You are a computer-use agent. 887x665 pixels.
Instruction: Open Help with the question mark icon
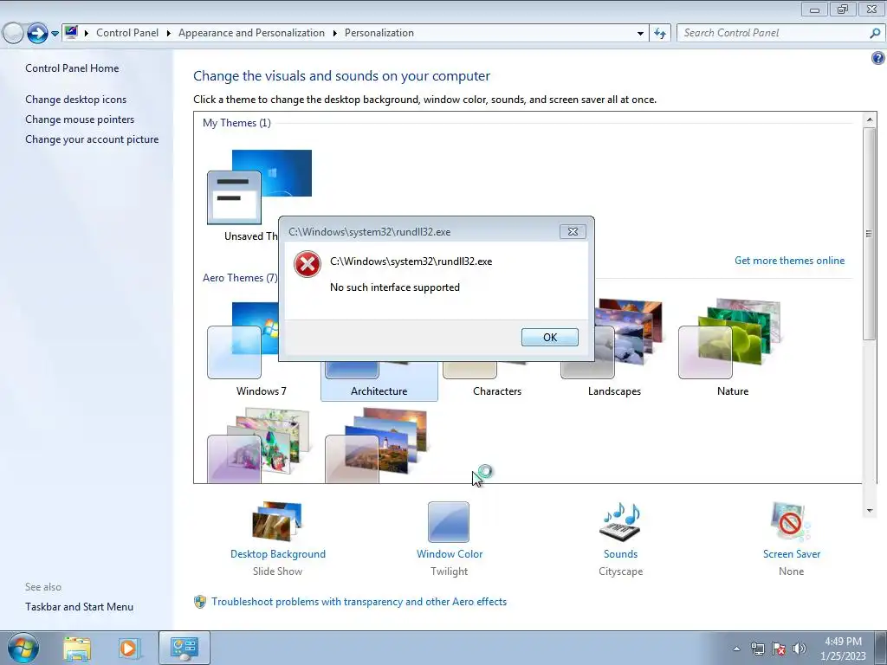point(877,58)
